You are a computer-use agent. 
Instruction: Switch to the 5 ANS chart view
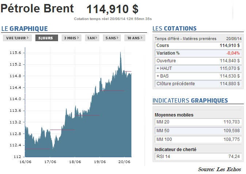tap(112, 38)
